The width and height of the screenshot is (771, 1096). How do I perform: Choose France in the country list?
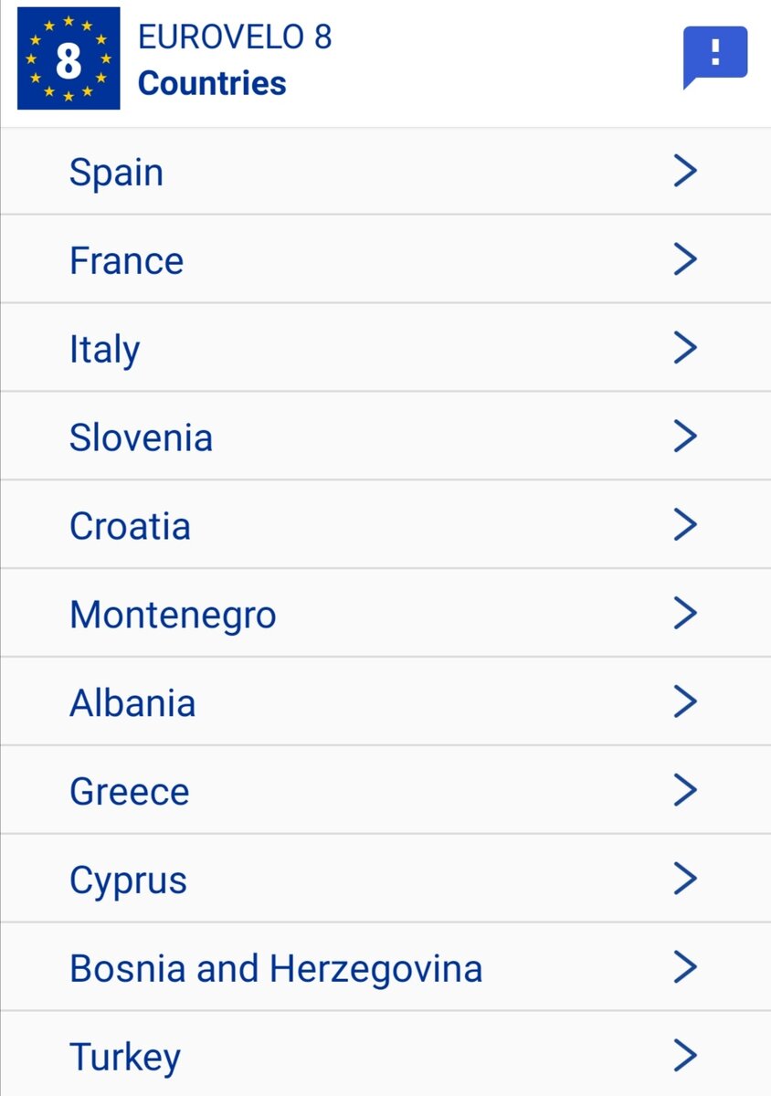tap(385, 259)
